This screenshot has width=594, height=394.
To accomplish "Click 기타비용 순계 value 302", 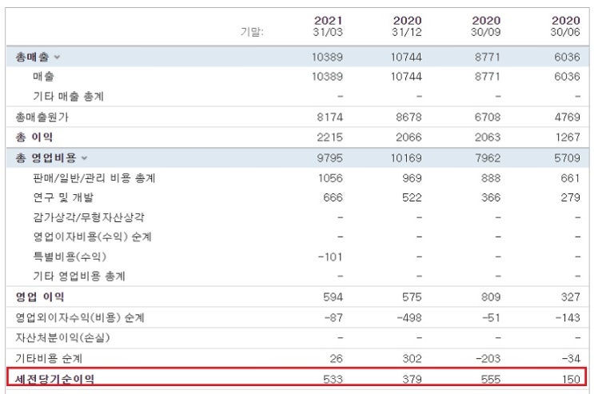I will [413, 358].
